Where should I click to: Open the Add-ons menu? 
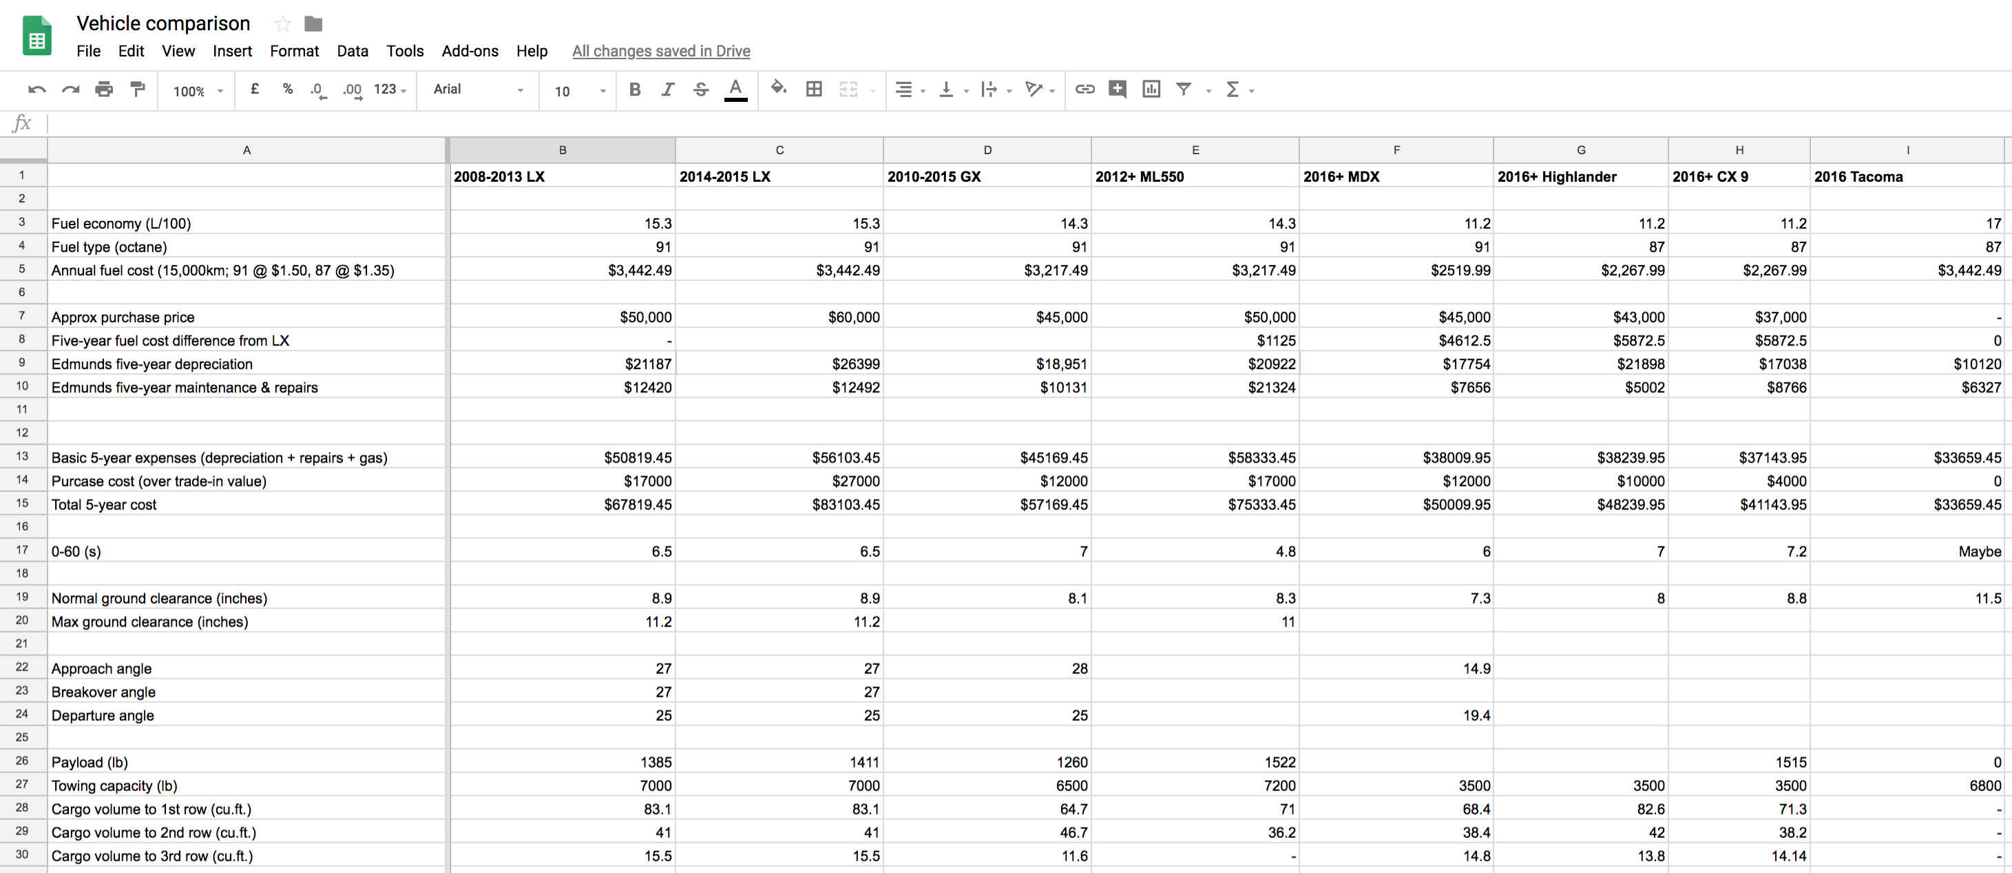tap(470, 52)
